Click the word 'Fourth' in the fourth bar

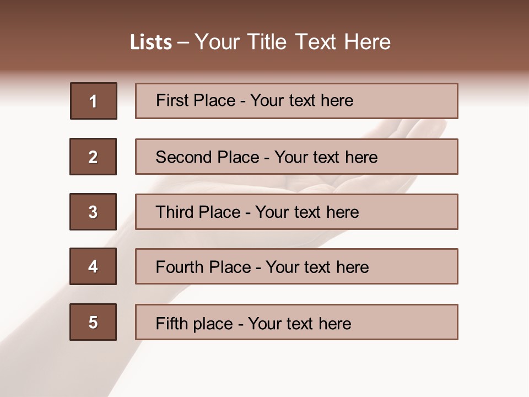pyautogui.click(x=177, y=267)
